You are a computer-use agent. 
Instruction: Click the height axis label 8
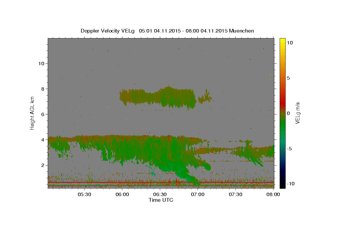tap(42, 89)
